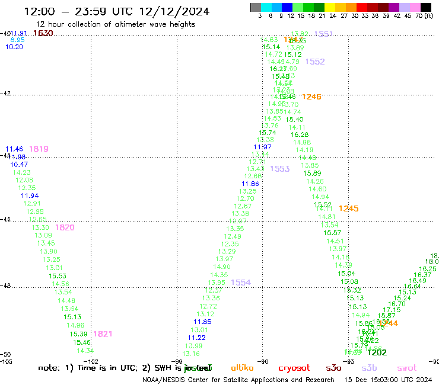The image size is (439, 385).
Task: Click the '13.95' value beside 1554
Action: (217, 283)
